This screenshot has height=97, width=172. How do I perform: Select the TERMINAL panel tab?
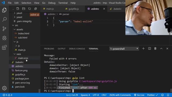94,49
